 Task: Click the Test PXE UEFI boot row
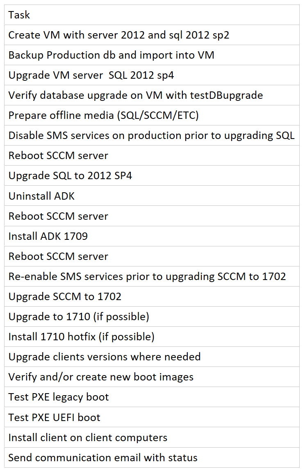[152, 417]
